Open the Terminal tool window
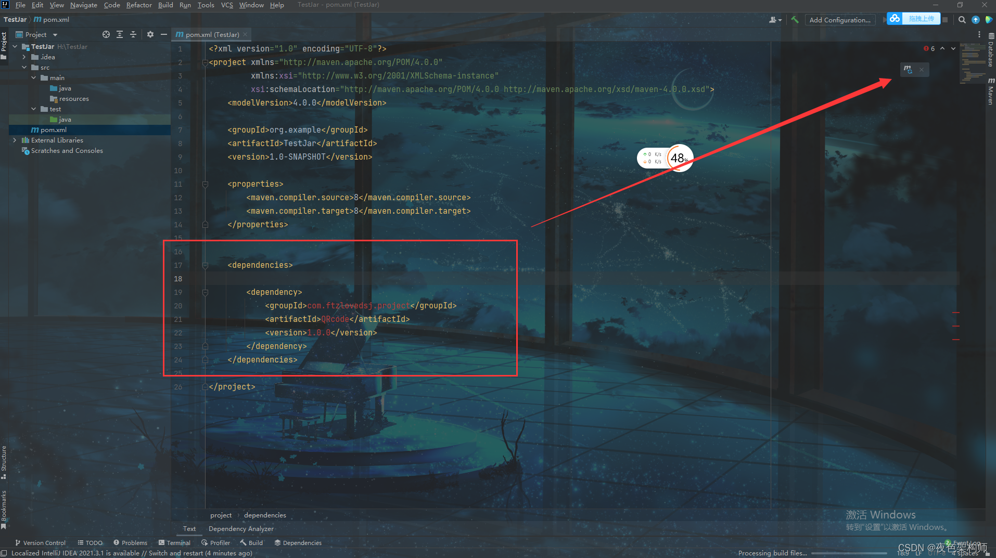This screenshot has width=996, height=558. click(174, 542)
